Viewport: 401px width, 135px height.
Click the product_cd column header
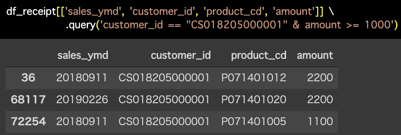click(258, 55)
